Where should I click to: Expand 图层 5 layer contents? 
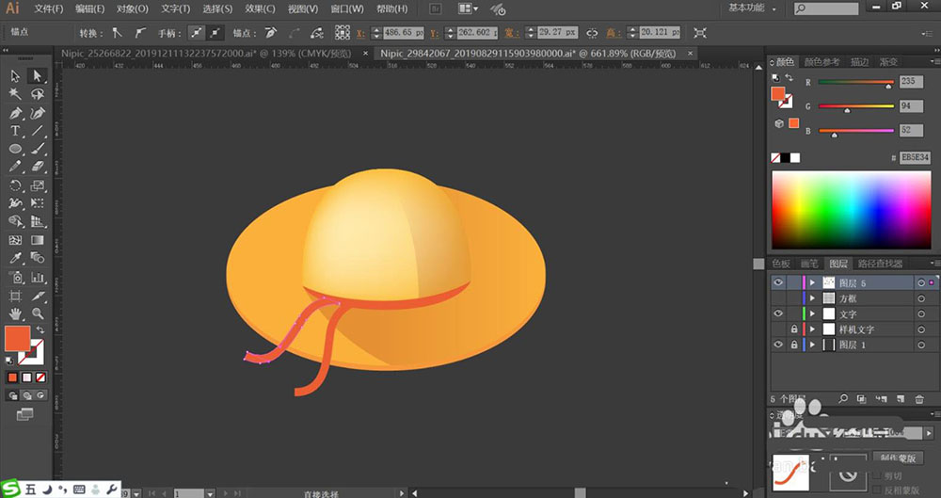pos(813,282)
